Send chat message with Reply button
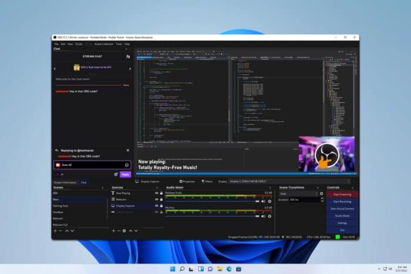 point(125,174)
